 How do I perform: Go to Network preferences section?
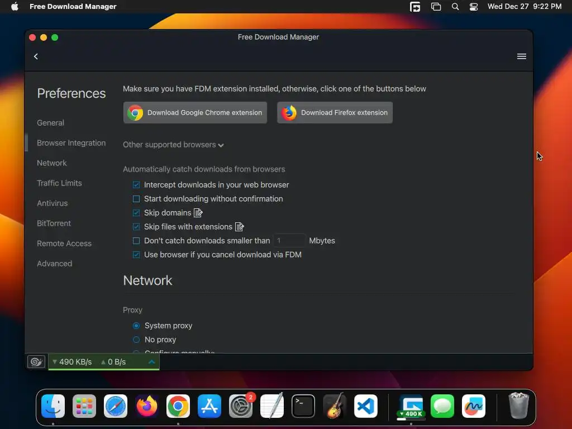pos(52,163)
